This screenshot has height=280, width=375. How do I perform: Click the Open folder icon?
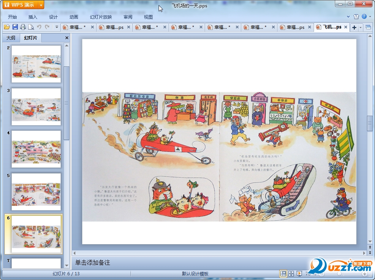pos(7,27)
